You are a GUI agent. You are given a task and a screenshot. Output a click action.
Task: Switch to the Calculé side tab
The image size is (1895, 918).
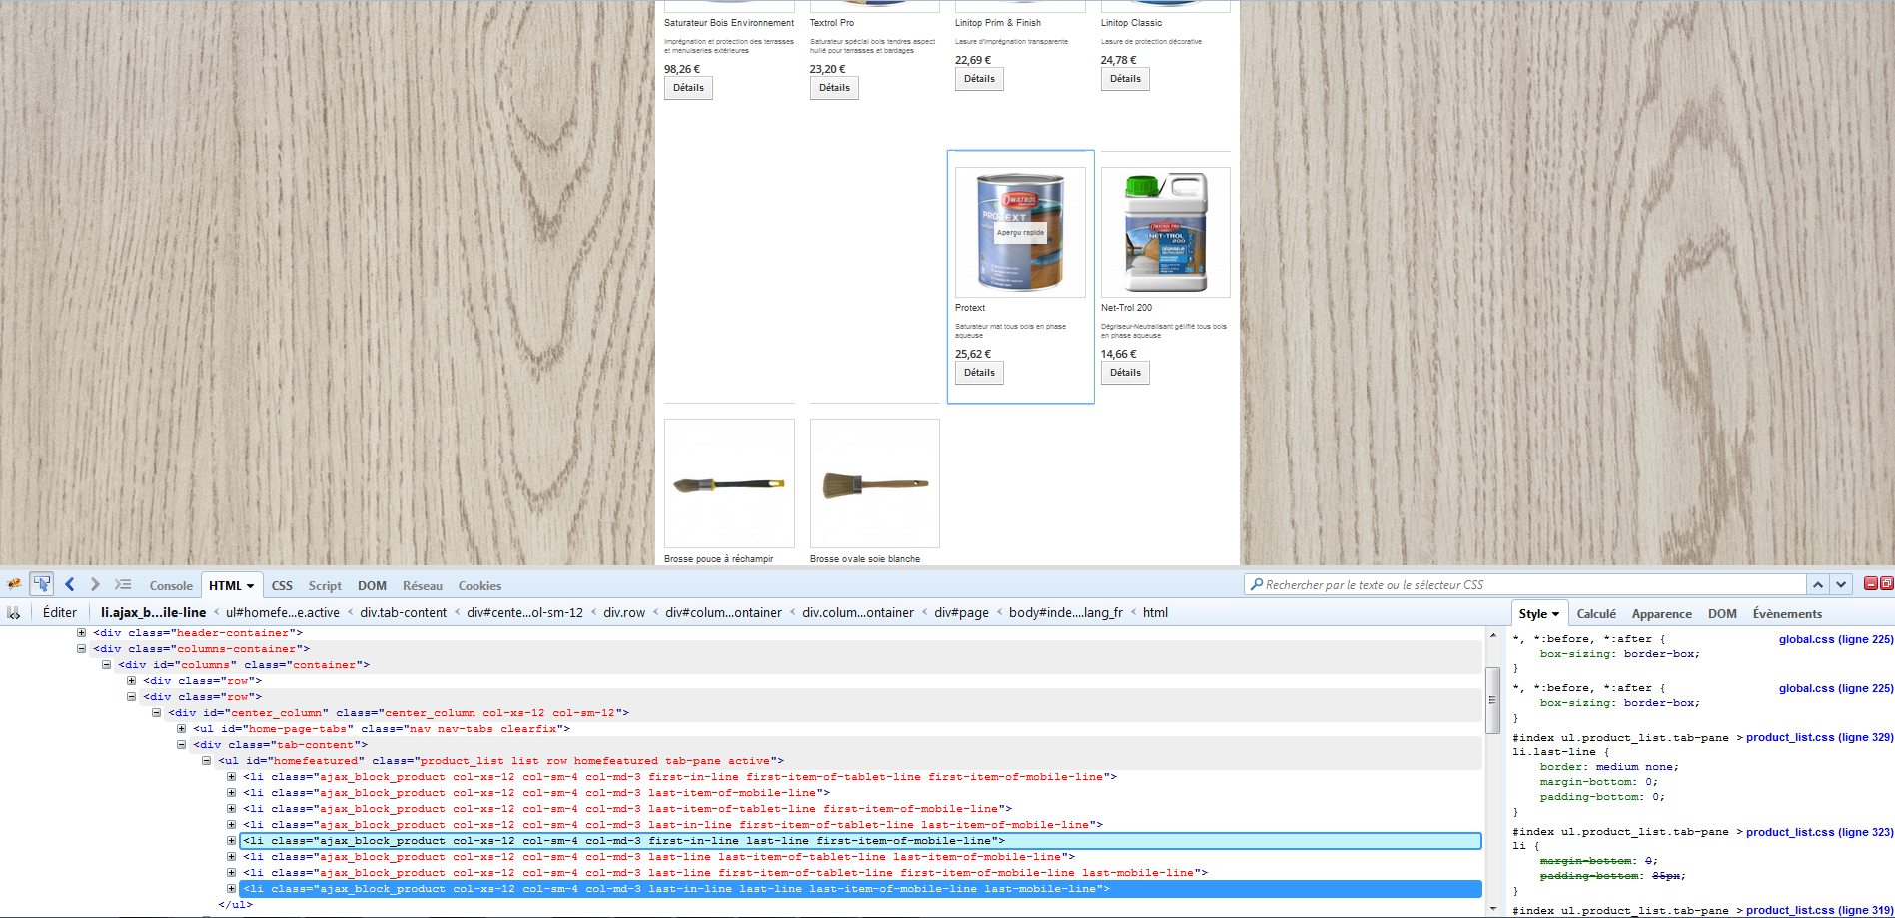point(1596,614)
